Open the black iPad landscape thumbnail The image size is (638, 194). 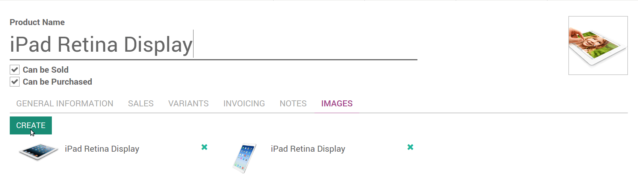coord(38,152)
